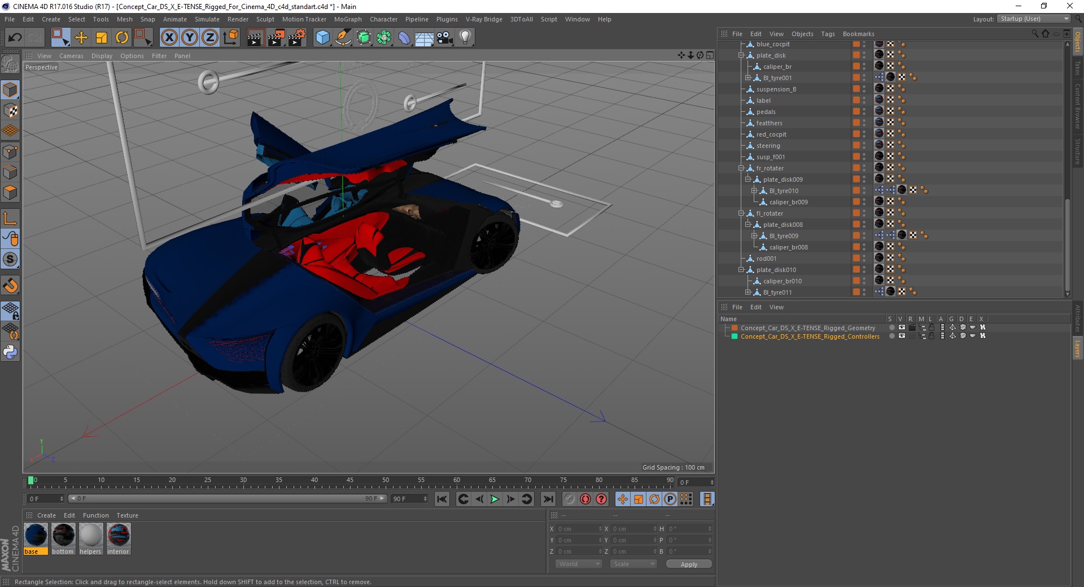
Task: Open the MoGraph menu
Action: pos(348,19)
